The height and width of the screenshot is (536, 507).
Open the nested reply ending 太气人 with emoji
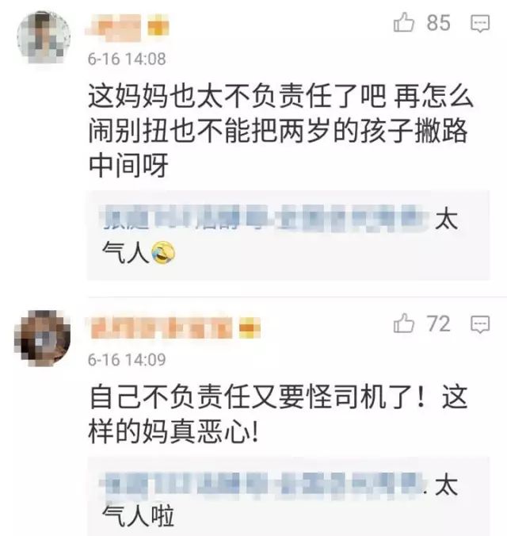[288, 235]
